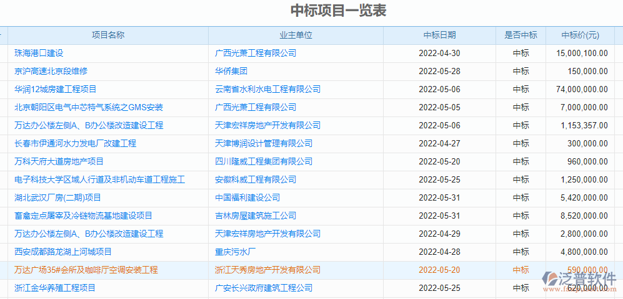Click the 业主单位 column header
The image size is (623, 299).
(x=296, y=36)
